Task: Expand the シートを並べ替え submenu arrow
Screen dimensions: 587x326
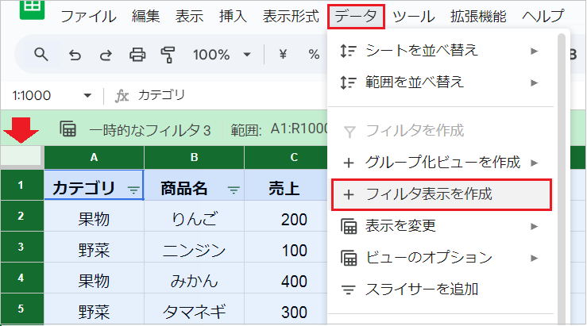Action: pos(535,51)
